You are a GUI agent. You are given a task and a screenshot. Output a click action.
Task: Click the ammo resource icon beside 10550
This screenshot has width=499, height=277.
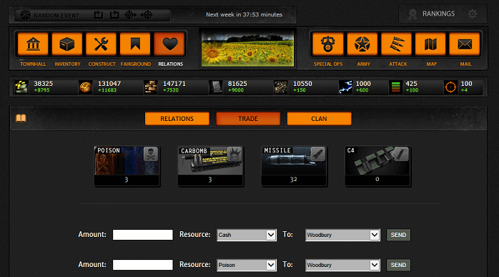[x=280, y=87]
